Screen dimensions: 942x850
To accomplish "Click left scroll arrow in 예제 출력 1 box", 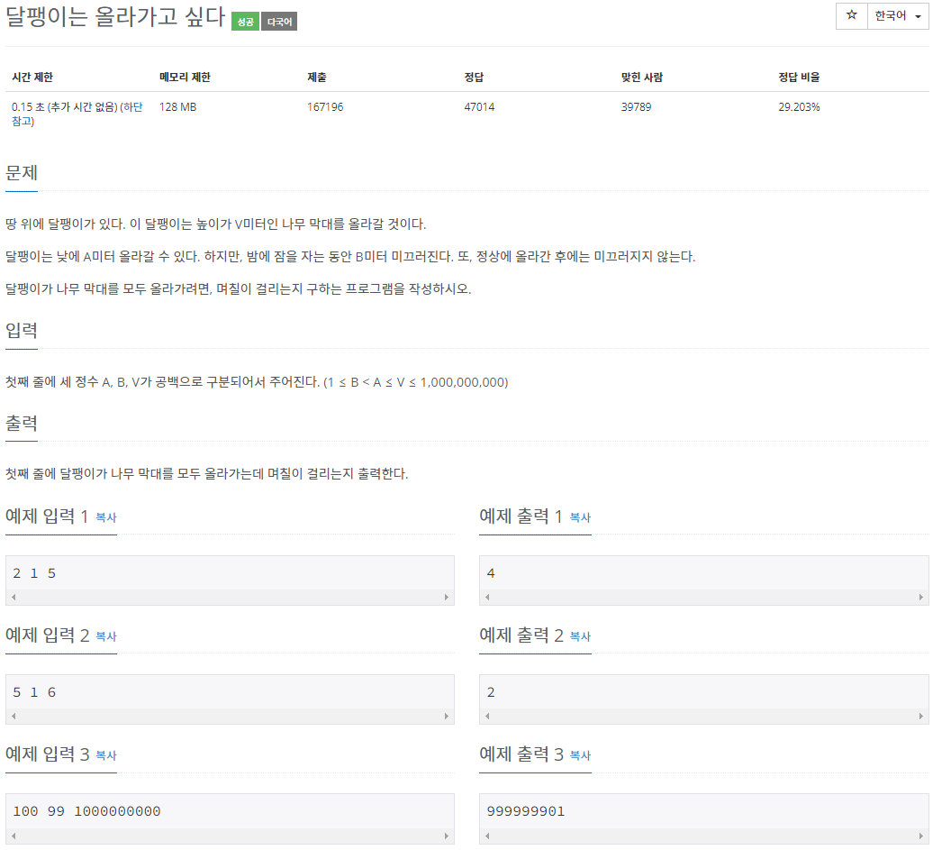I will coord(487,597).
